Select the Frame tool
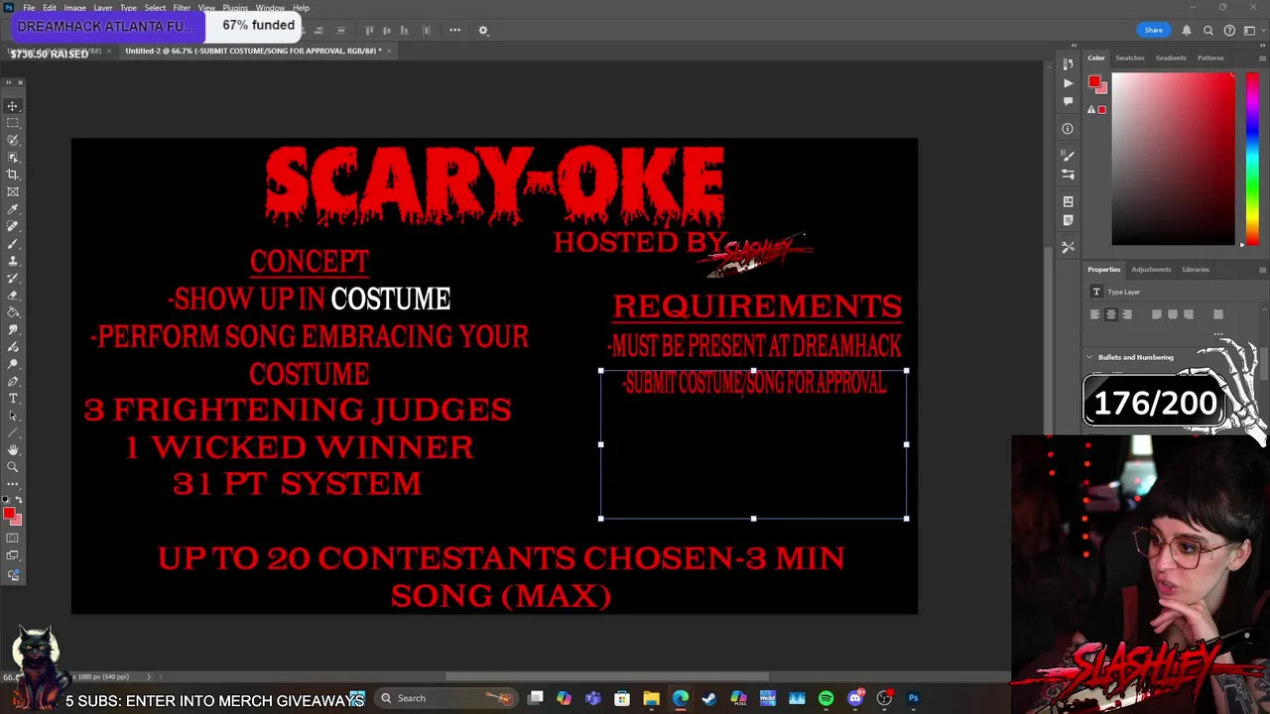 pos(13,191)
